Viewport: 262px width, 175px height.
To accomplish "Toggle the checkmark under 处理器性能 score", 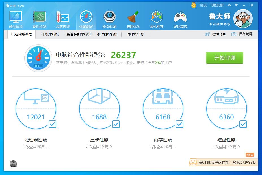I will click(52, 124).
